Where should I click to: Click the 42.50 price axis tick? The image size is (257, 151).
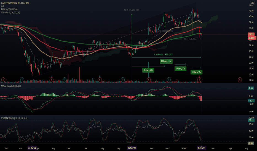(251, 11)
